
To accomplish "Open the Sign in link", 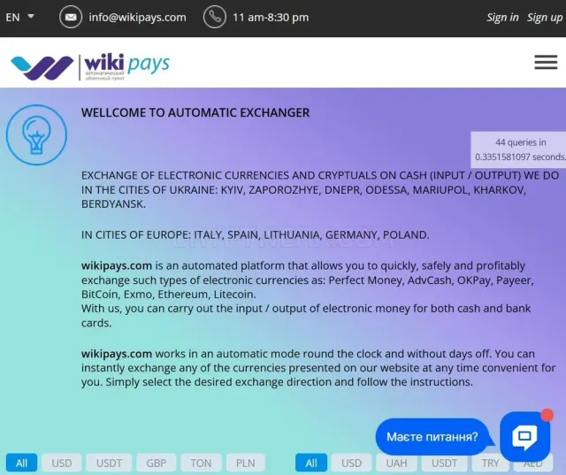I will point(502,18).
